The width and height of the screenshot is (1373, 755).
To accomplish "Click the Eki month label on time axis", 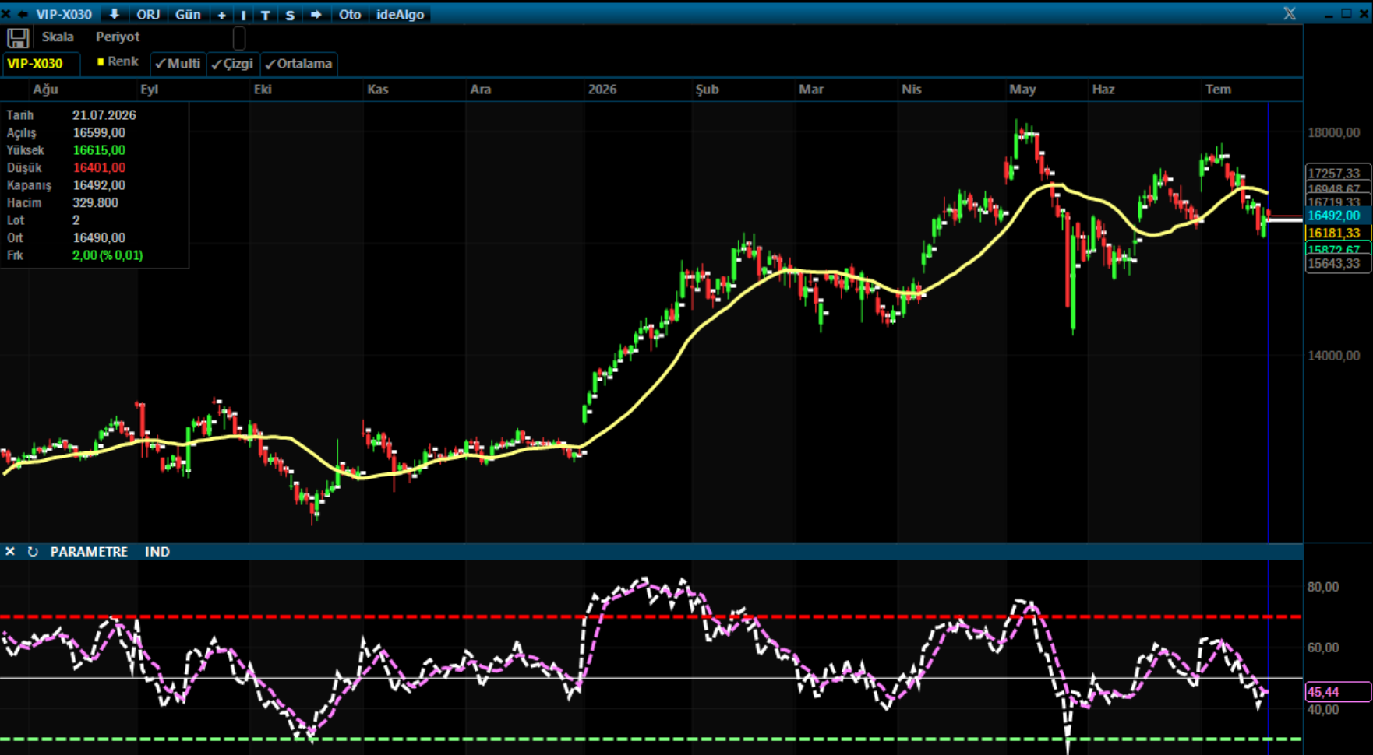I will tap(263, 90).
